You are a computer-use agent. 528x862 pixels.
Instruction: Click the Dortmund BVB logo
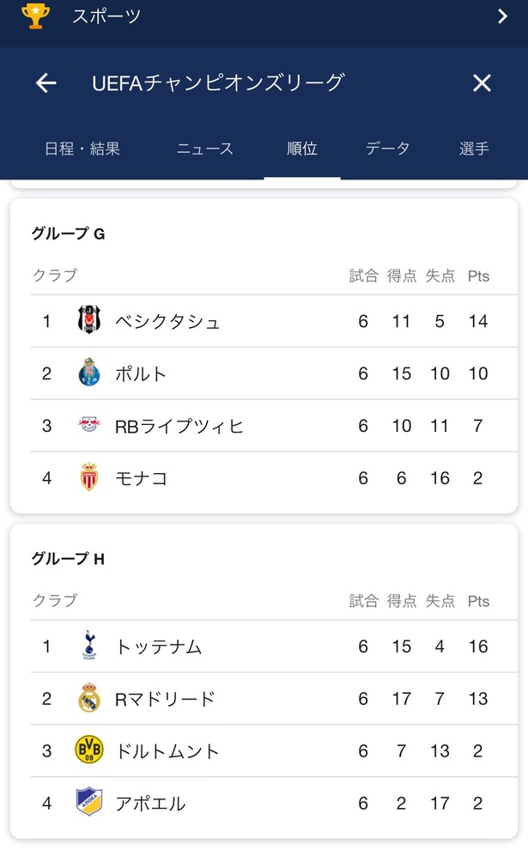(89, 750)
